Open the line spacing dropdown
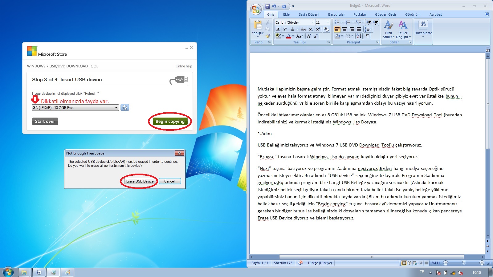Viewport: 493px width, 277px height. pos(368,29)
